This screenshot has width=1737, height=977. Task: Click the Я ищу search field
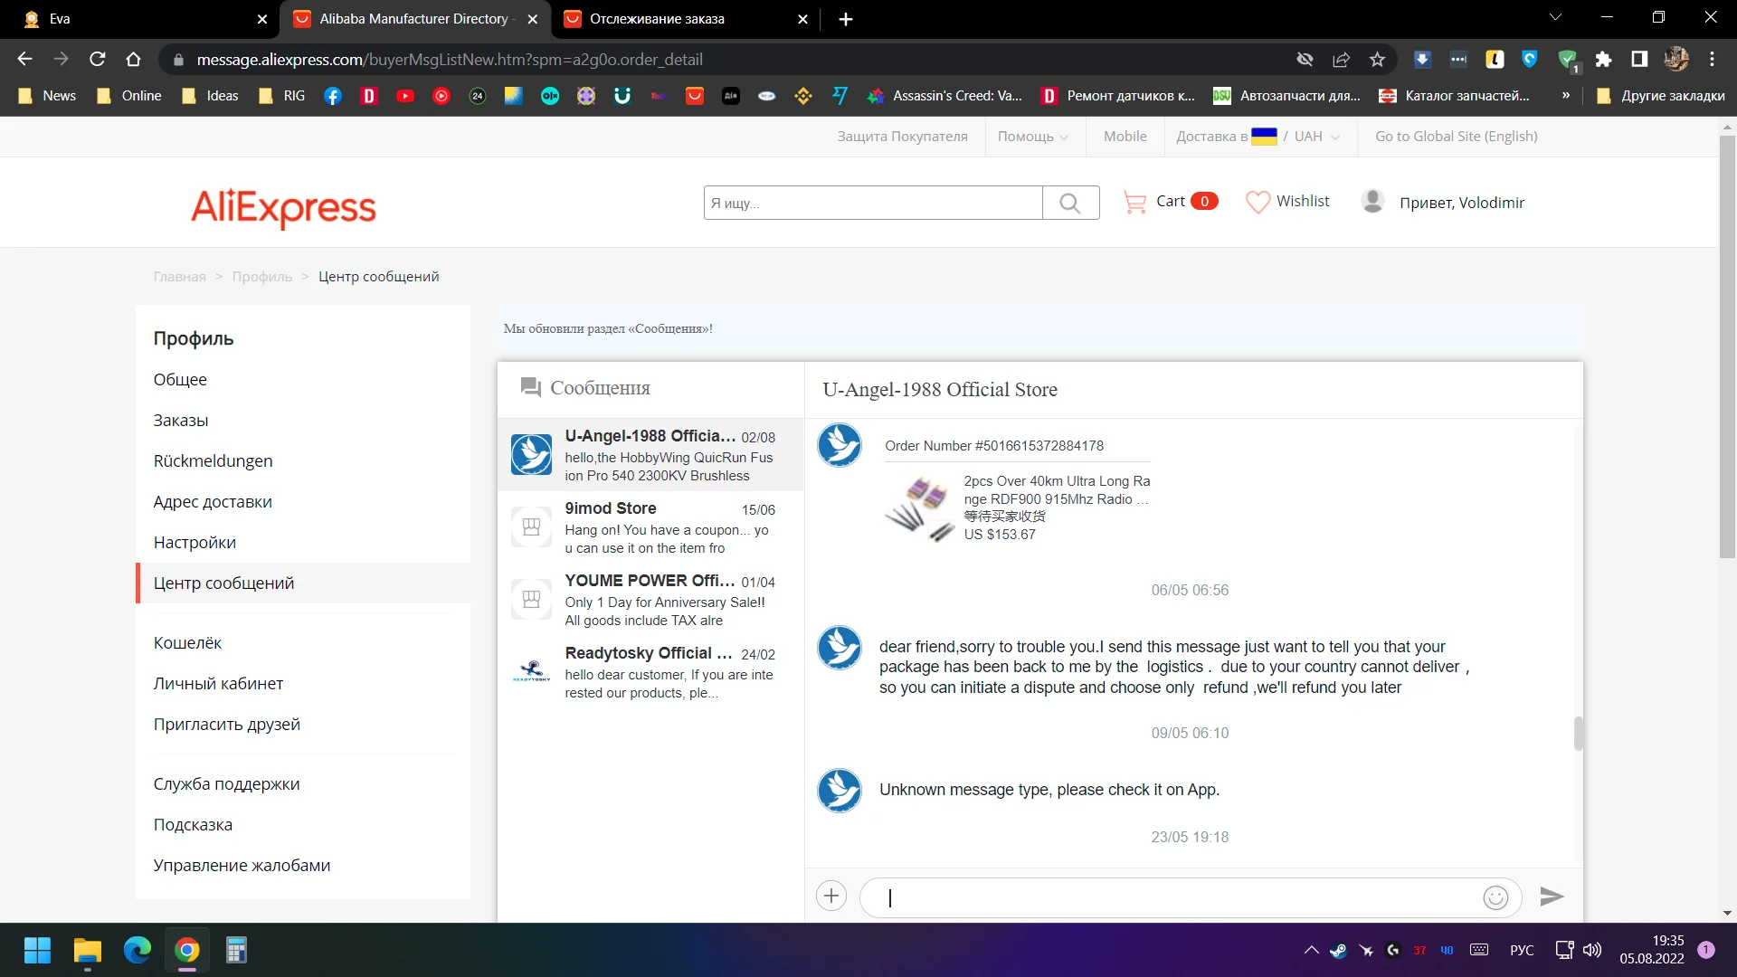click(872, 204)
